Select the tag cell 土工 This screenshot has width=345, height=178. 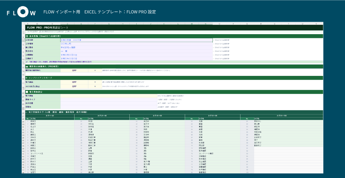point(52,129)
